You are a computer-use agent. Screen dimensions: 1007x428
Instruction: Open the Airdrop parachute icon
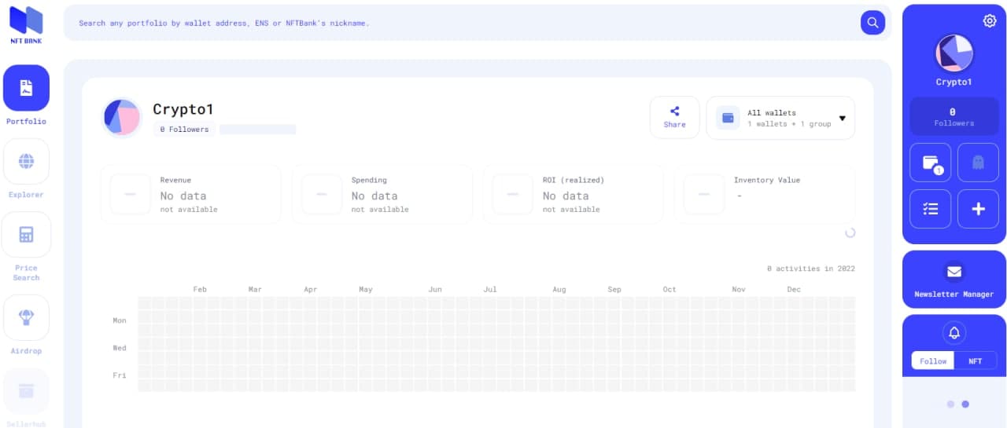tap(26, 317)
